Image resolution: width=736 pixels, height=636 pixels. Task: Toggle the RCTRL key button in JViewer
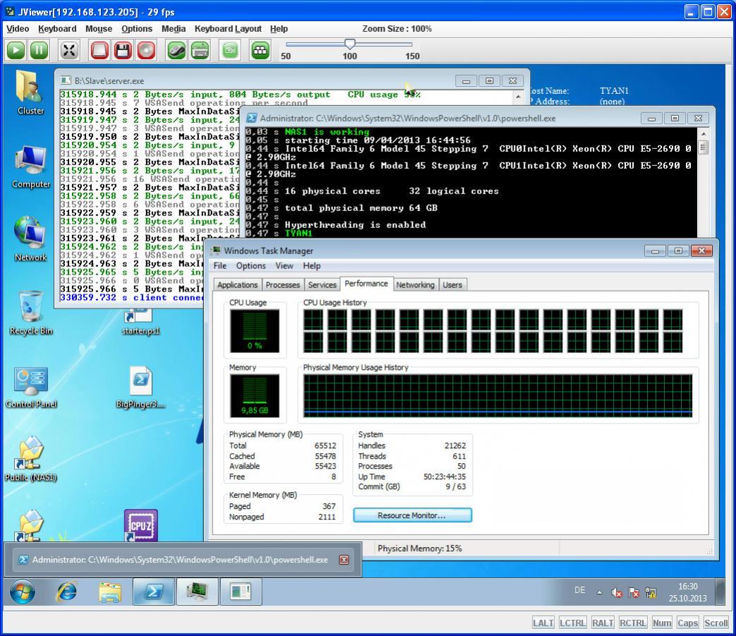tap(633, 623)
